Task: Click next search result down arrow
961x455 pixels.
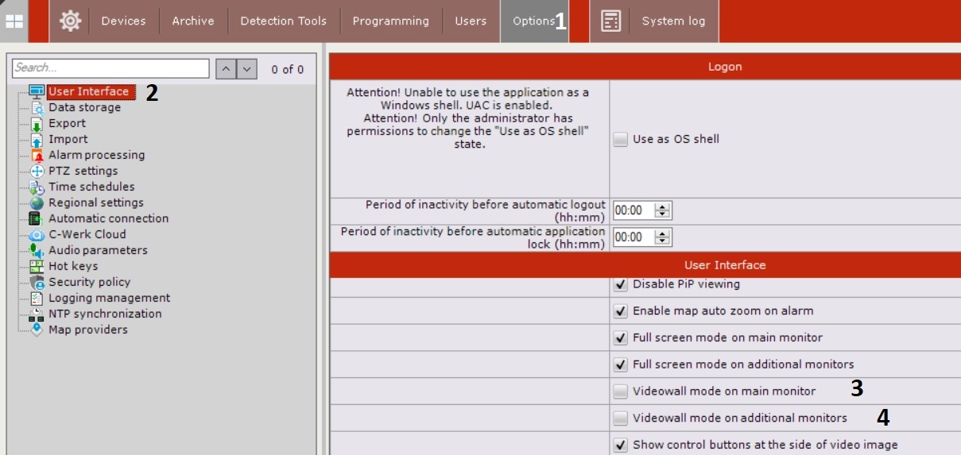Action: (247, 69)
